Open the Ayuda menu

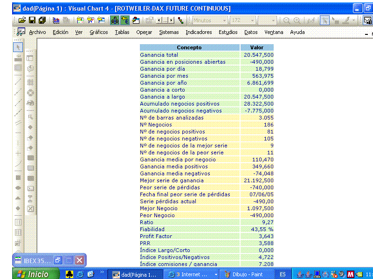pyautogui.click(x=297, y=32)
